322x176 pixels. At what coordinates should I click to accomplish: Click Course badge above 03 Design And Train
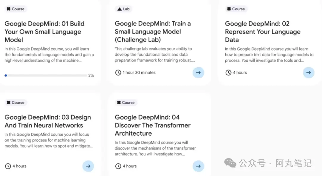pos(16,102)
